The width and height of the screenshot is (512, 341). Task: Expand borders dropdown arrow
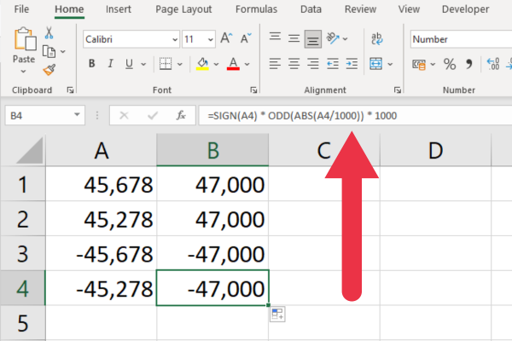(x=179, y=64)
